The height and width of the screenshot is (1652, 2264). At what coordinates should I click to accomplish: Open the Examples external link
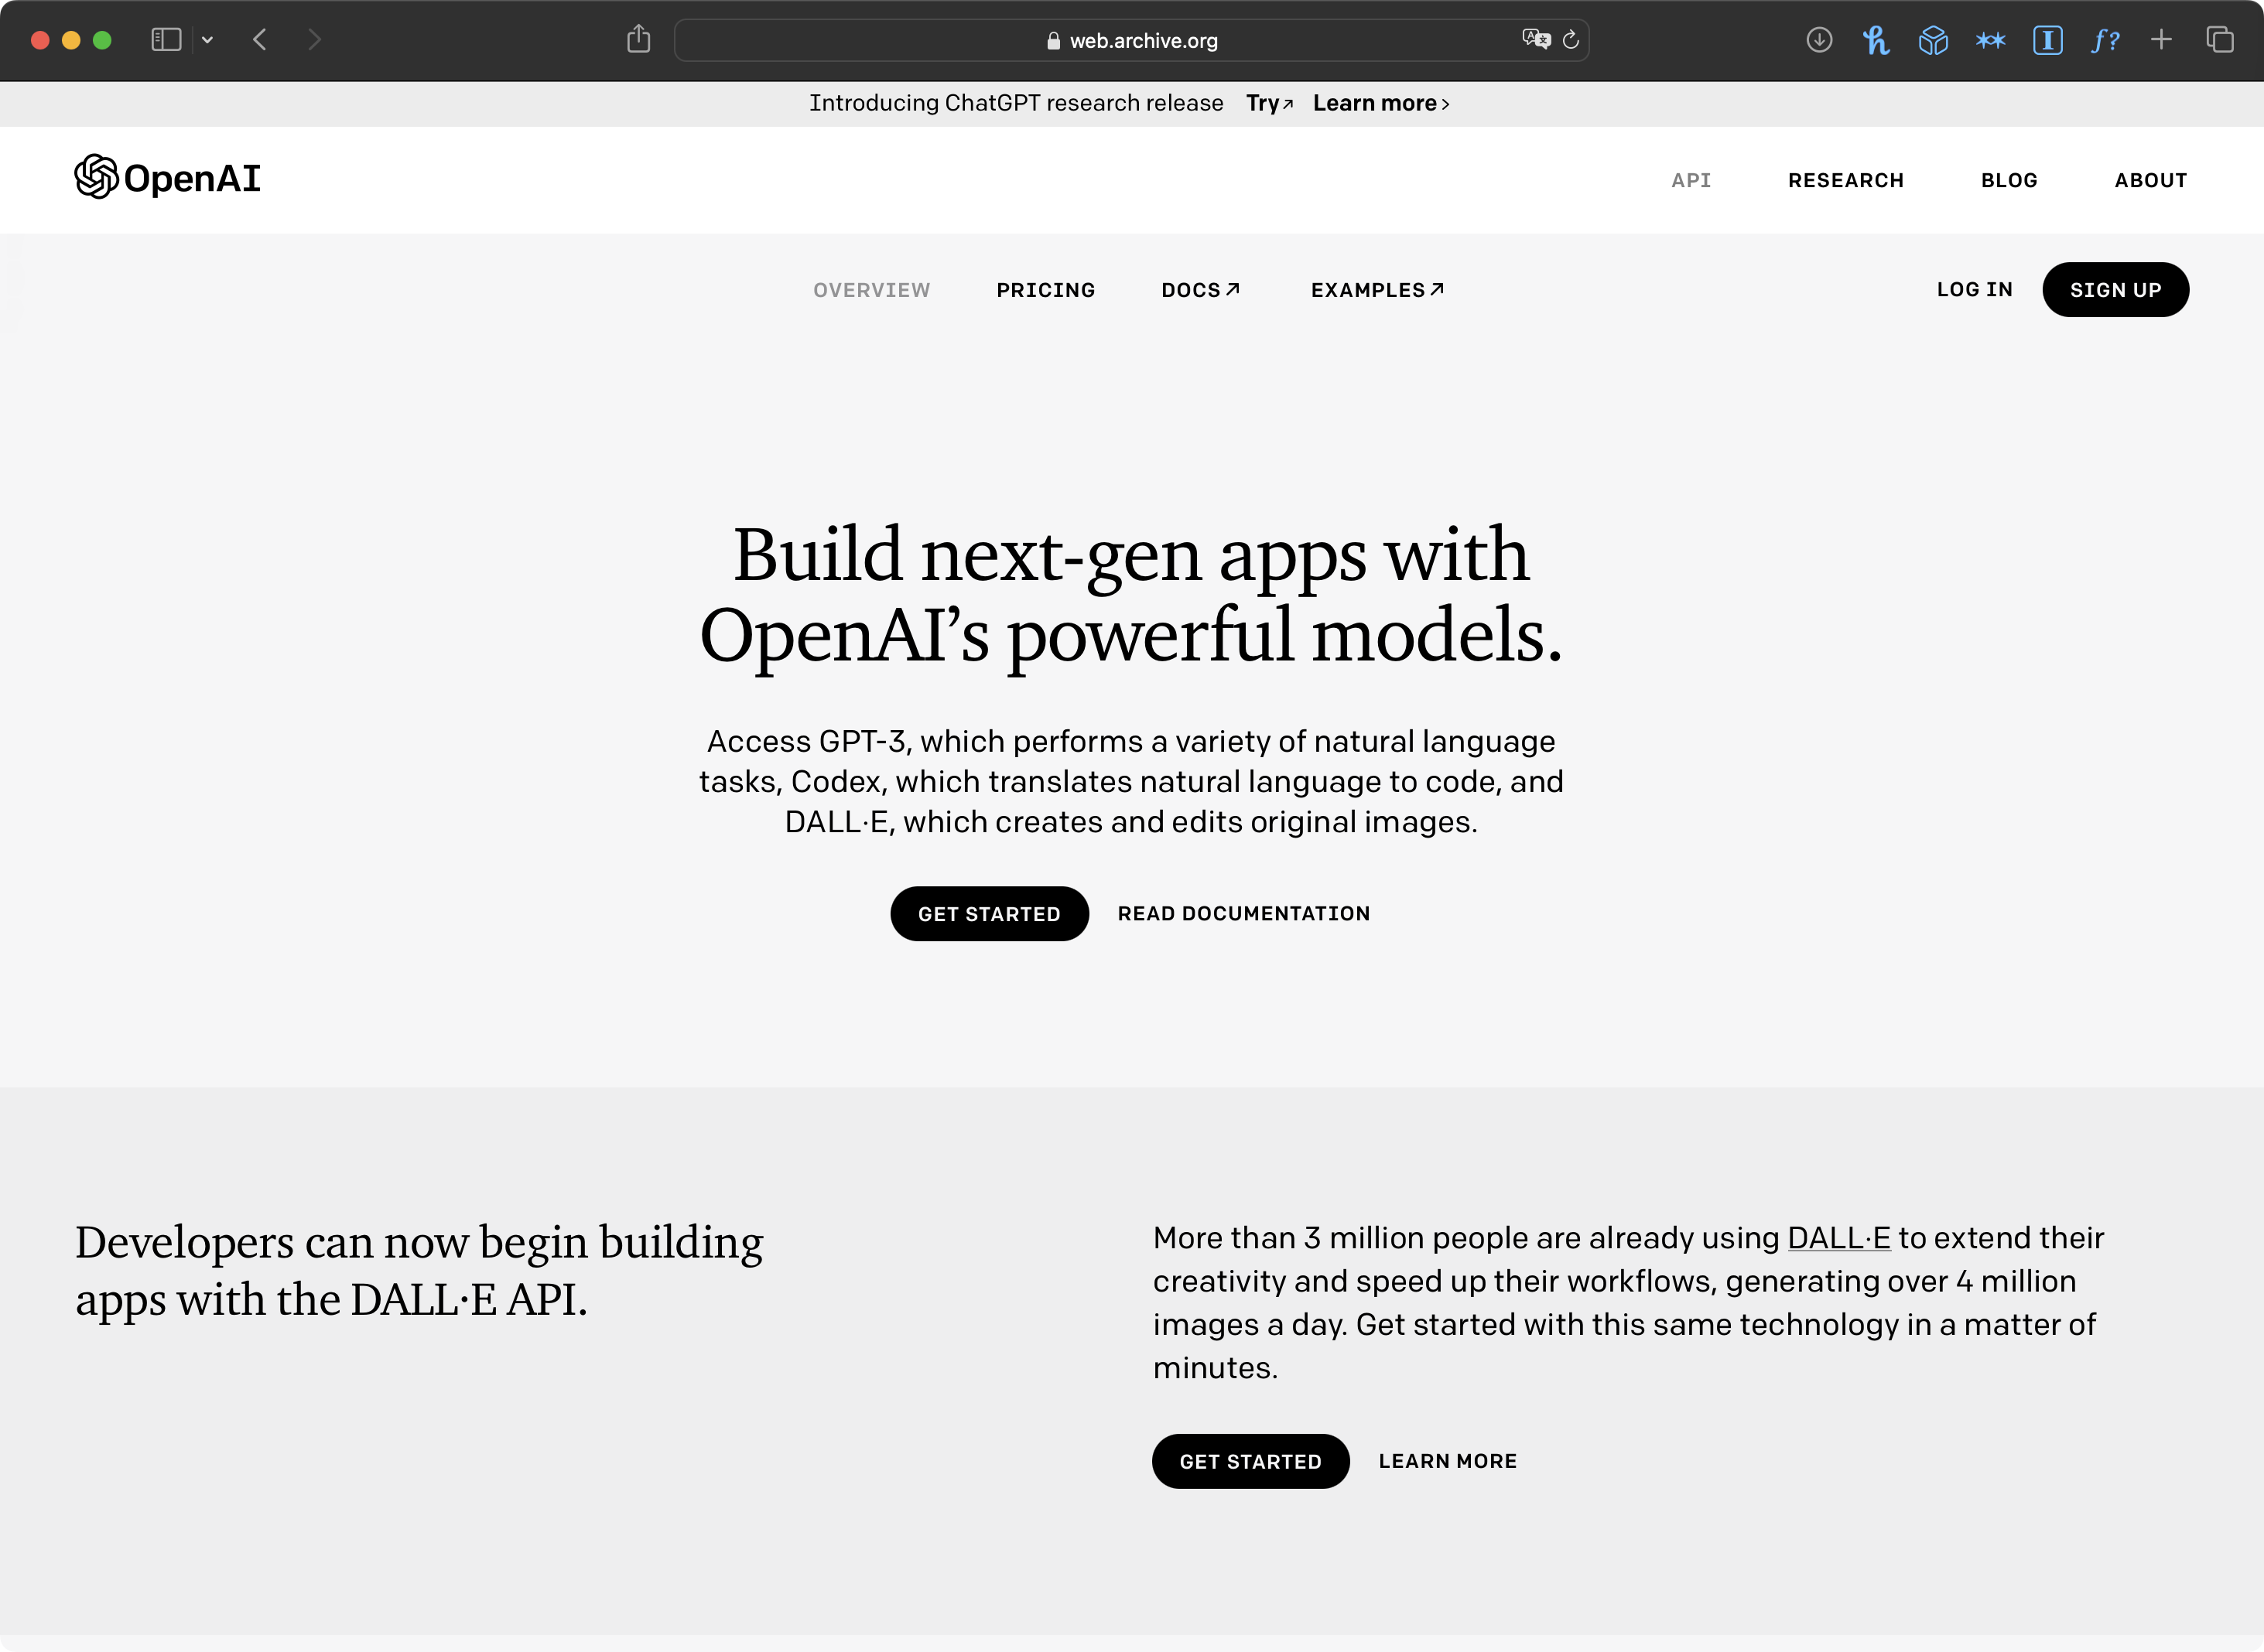click(x=1377, y=290)
